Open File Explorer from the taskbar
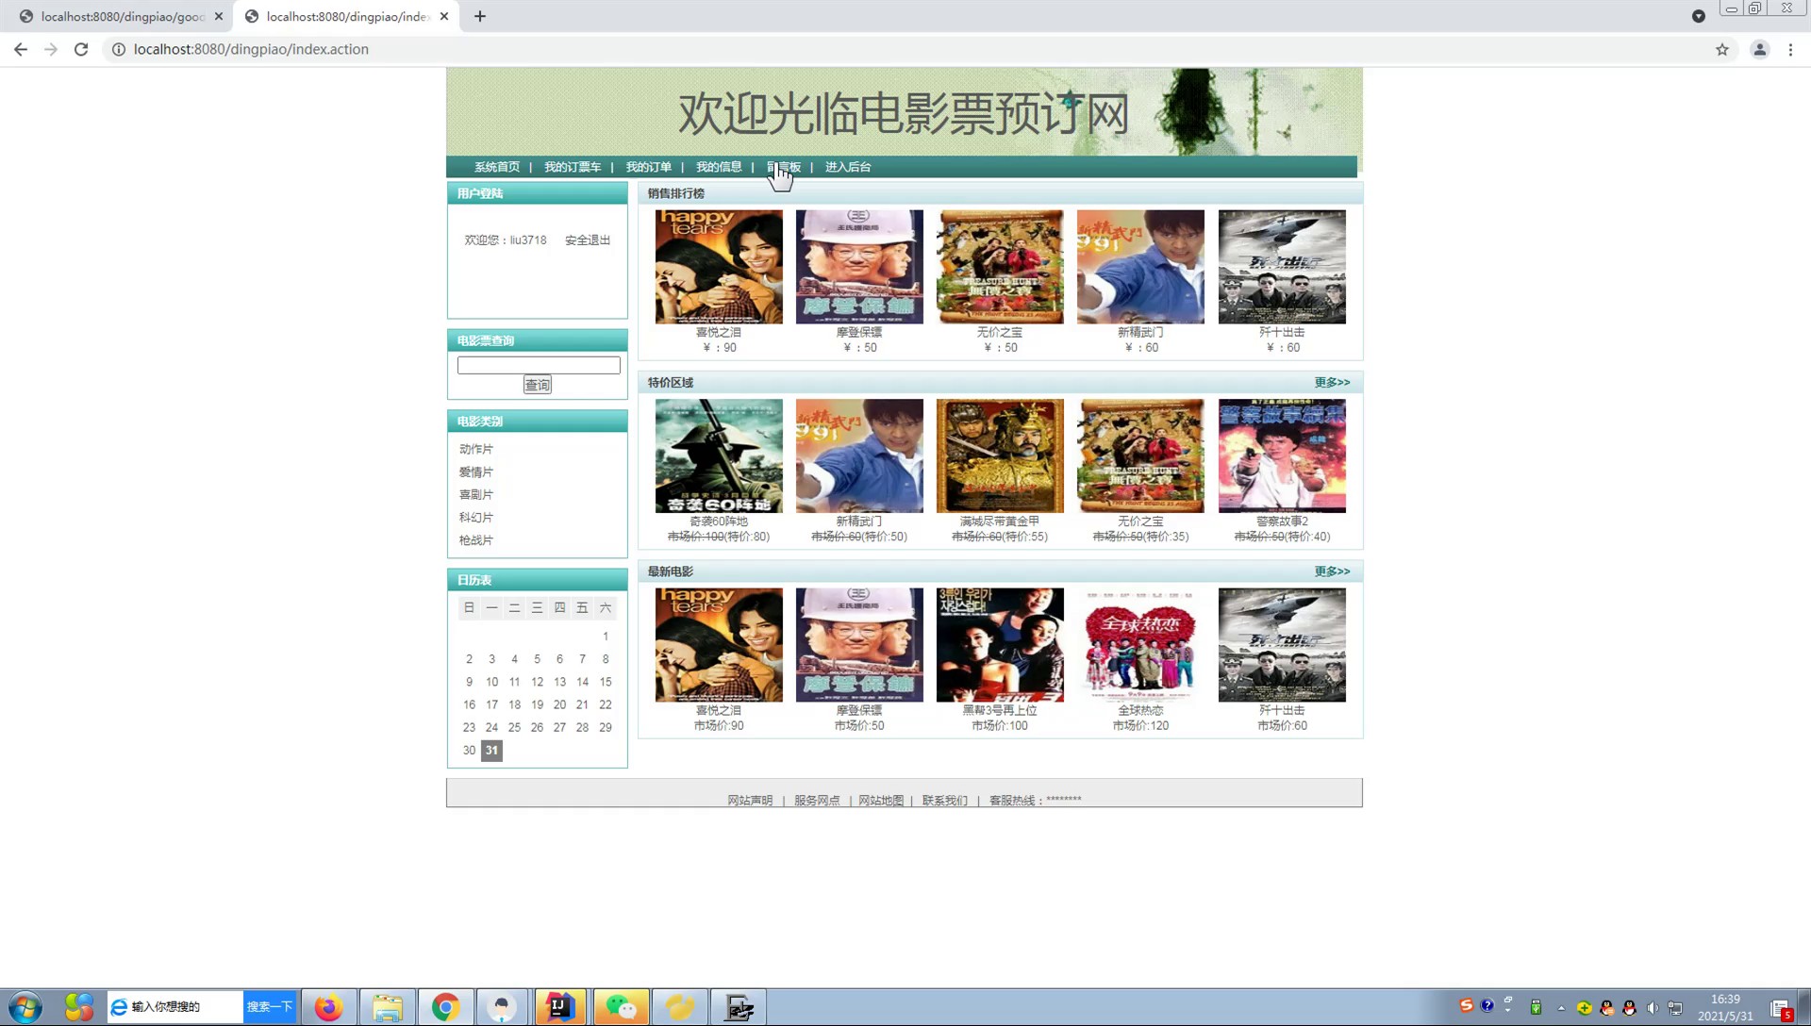The image size is (1811, 1026). point(387,1007)
